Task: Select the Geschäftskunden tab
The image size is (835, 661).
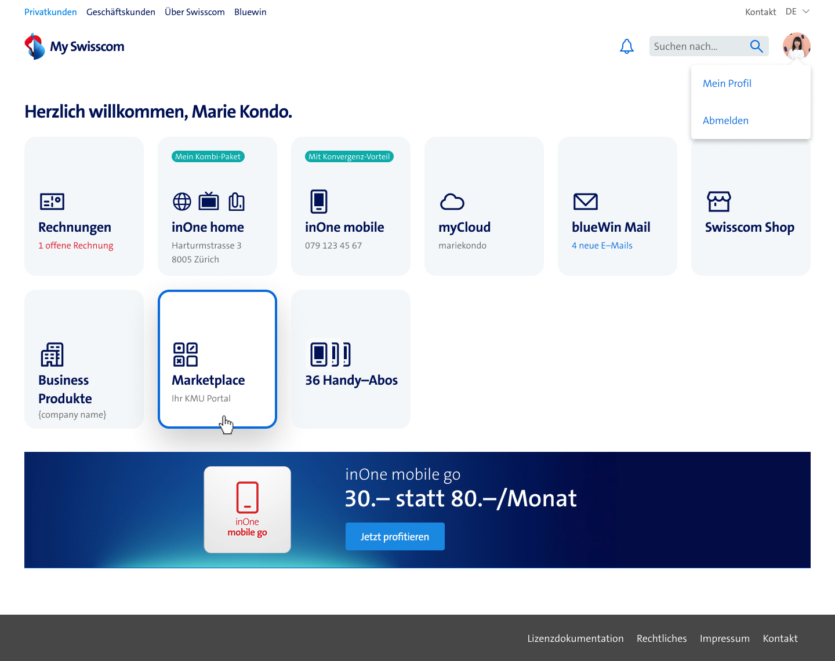Action: [x=121, y=12]
